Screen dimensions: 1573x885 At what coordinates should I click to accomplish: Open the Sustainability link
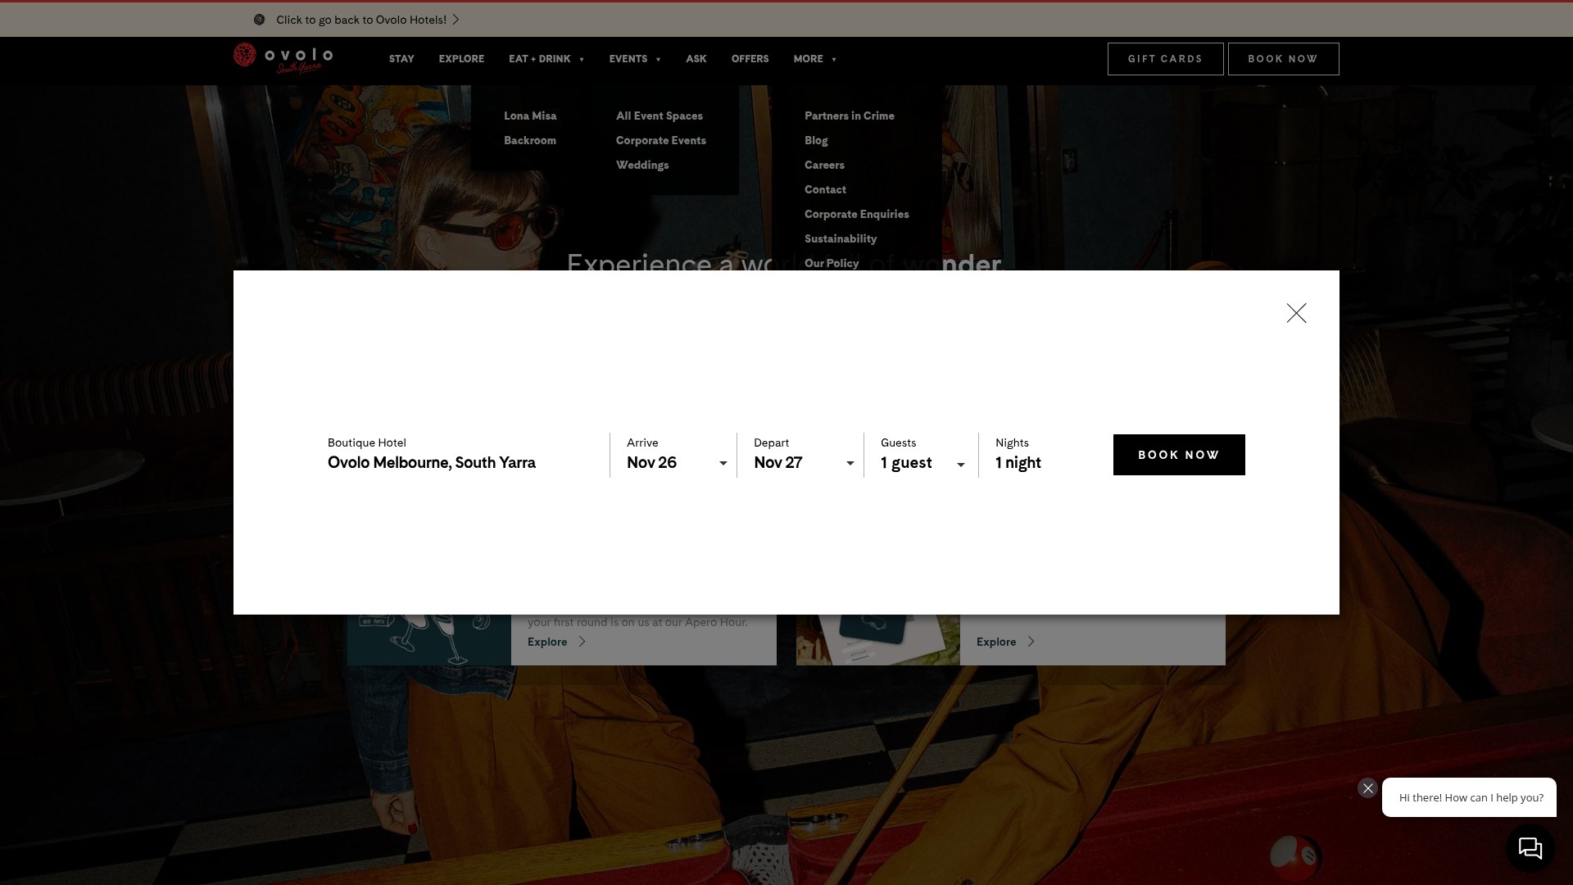[841, 238]
